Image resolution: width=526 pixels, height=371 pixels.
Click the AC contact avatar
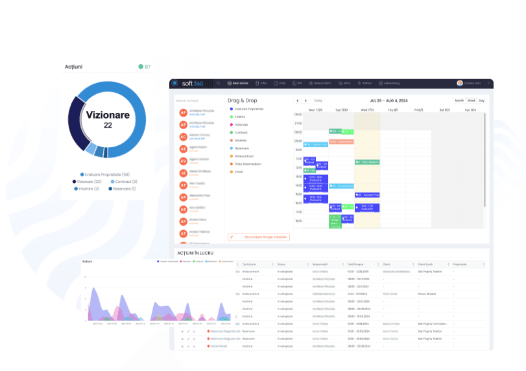pyautogui.click(x=183, y=137)
